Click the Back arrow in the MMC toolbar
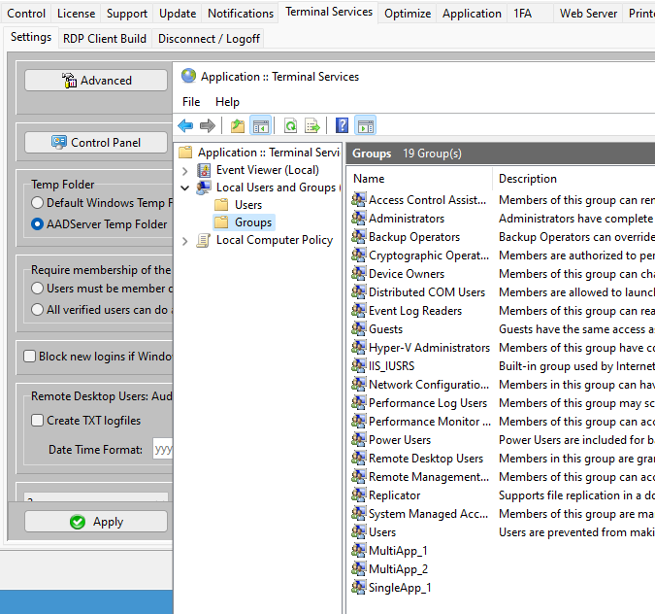 click(x=185, y=125)
